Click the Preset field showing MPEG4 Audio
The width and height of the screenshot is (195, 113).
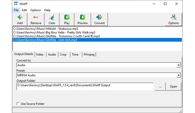[96, 75]
